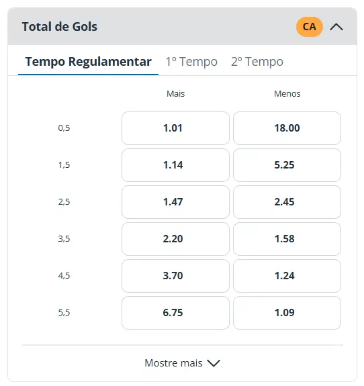Viewport: 364px width, 386px height.
Task: Click the Mais column header
Action: click(175, 94)
